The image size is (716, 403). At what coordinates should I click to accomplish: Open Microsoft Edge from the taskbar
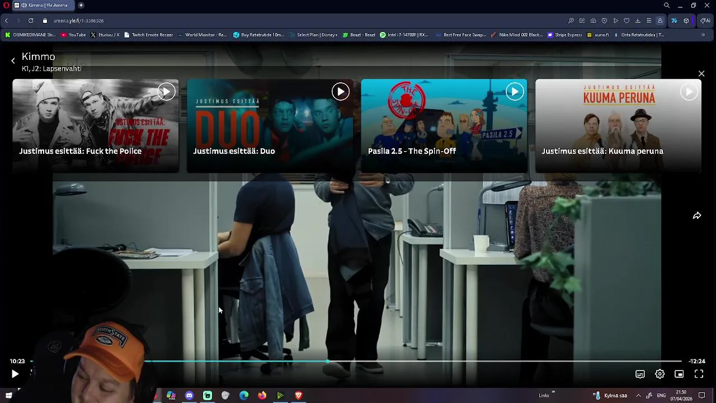coord(244,395)
